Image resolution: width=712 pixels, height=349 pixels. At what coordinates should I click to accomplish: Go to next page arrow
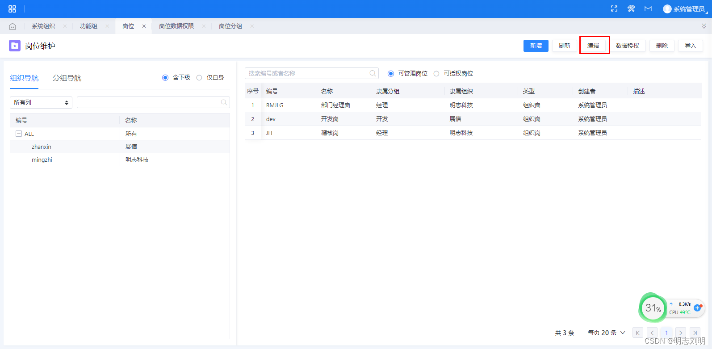point(681,333)
